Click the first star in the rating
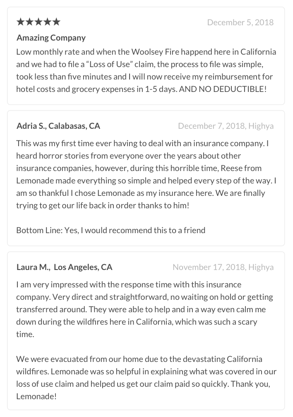This screenshot has width=293, height=417. tap(21, 22)
